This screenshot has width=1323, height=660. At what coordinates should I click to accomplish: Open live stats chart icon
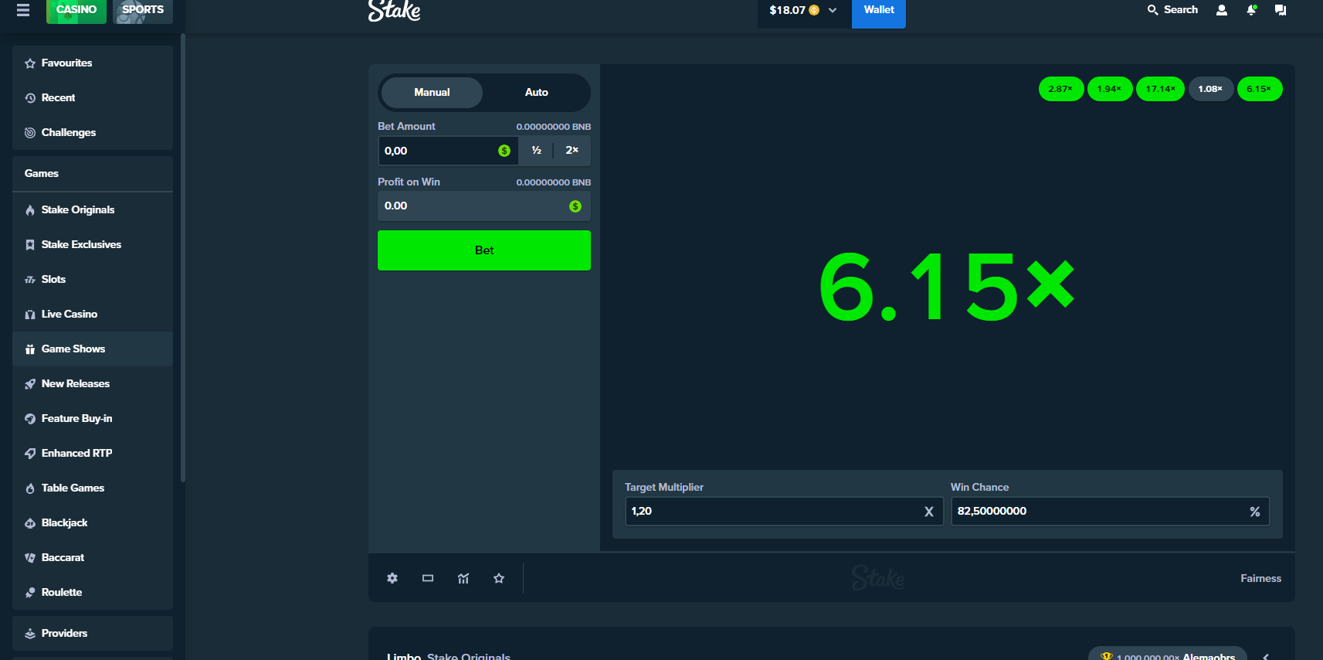[x=463, y=578]
